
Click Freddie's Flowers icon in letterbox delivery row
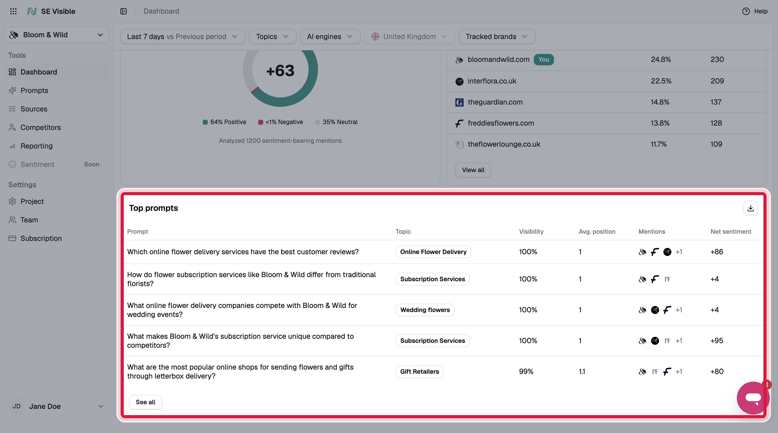pos(667,371)
